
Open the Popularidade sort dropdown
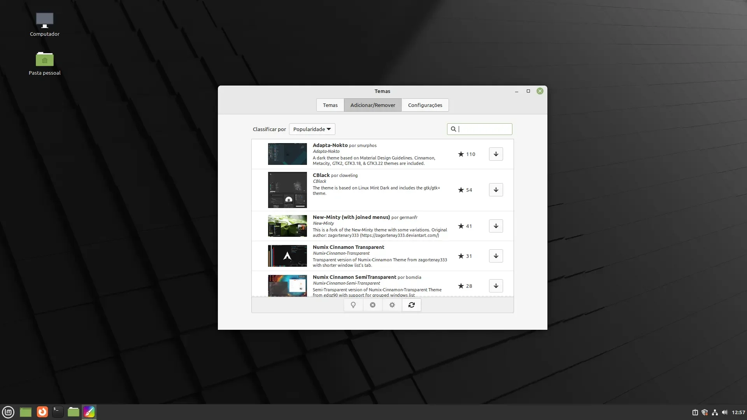click(312, 129)
